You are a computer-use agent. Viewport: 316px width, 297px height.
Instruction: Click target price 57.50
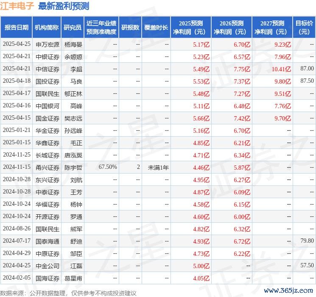[x=307, y=265]
